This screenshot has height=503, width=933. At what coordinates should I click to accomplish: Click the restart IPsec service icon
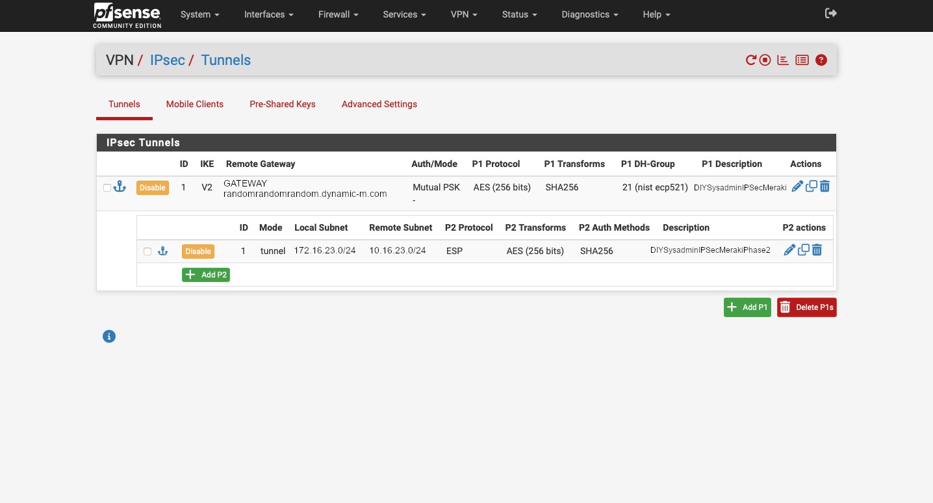(x=750, y=60)
